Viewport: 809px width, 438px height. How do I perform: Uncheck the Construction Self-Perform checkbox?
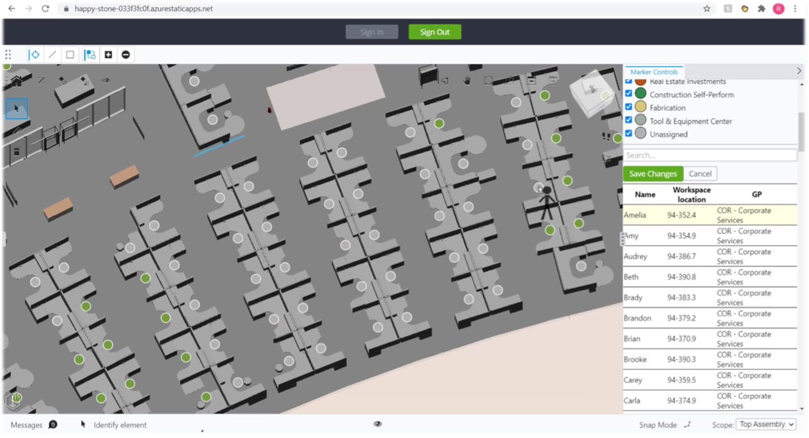coord(628,94)
